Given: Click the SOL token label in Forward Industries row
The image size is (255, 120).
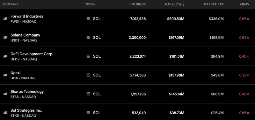Looking at the screenshot, I should (97, 19).
